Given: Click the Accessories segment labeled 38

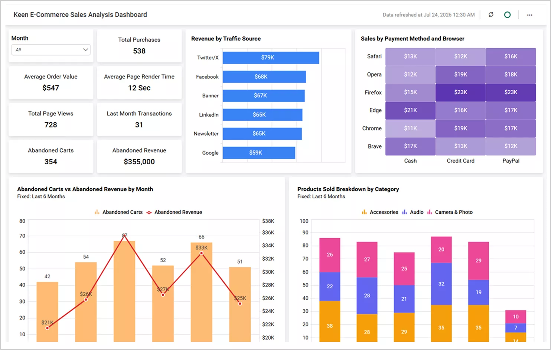Looking at the screenshot, I should click(x=330, y=321).
